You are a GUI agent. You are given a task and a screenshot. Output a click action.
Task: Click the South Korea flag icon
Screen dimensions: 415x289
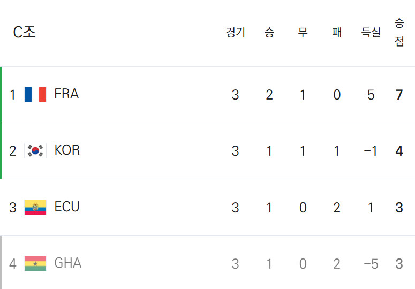pyautogui.click(x=35, y=151)
